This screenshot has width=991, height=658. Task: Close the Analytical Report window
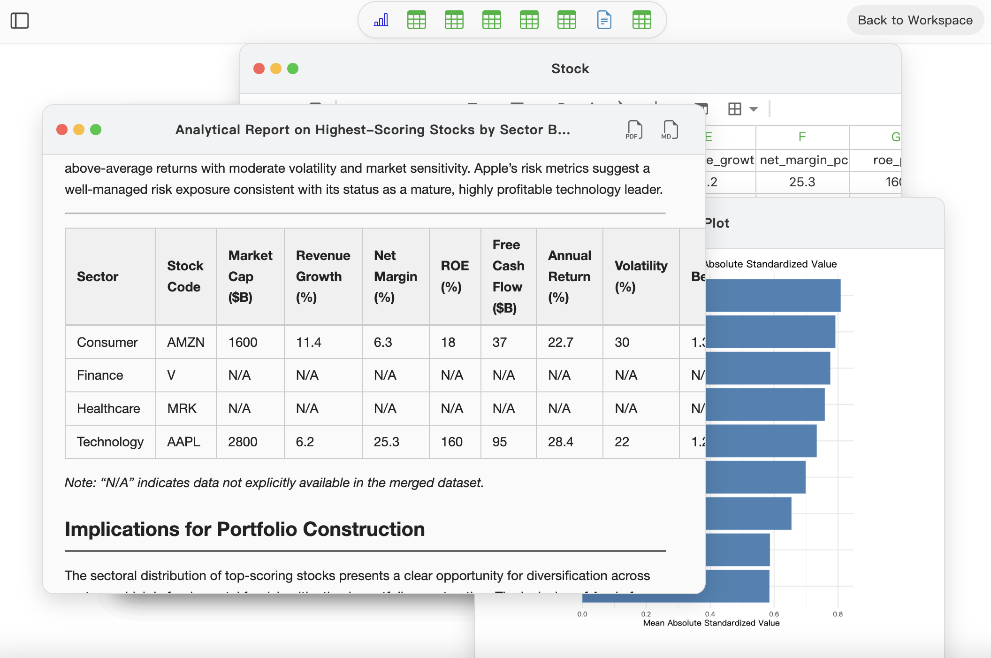pos(62,130)
